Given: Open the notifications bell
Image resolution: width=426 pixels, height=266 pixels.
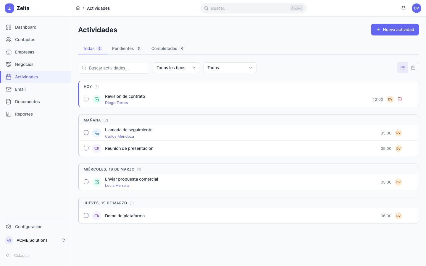Looking at the screenshot, I should [x=403, y=8].
